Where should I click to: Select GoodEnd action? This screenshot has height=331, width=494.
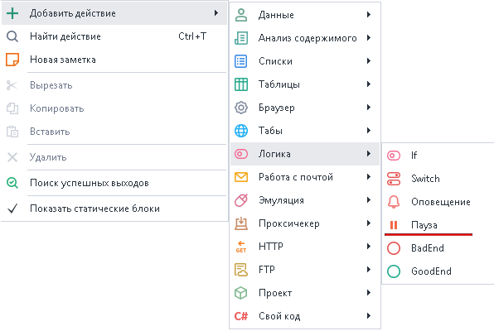[x=438, y=271]
